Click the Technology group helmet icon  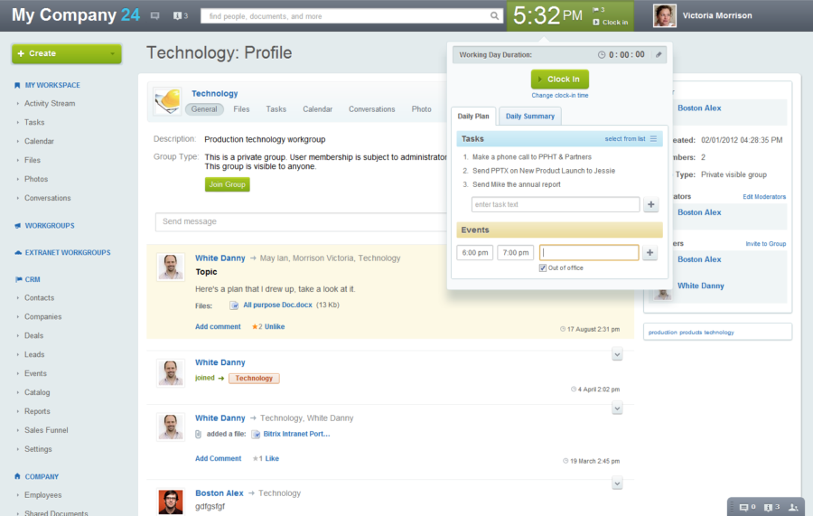click(167, 100)
